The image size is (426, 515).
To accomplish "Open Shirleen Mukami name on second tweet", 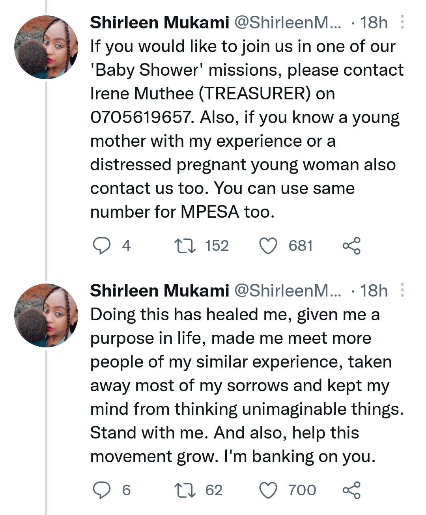I will 159,291.
